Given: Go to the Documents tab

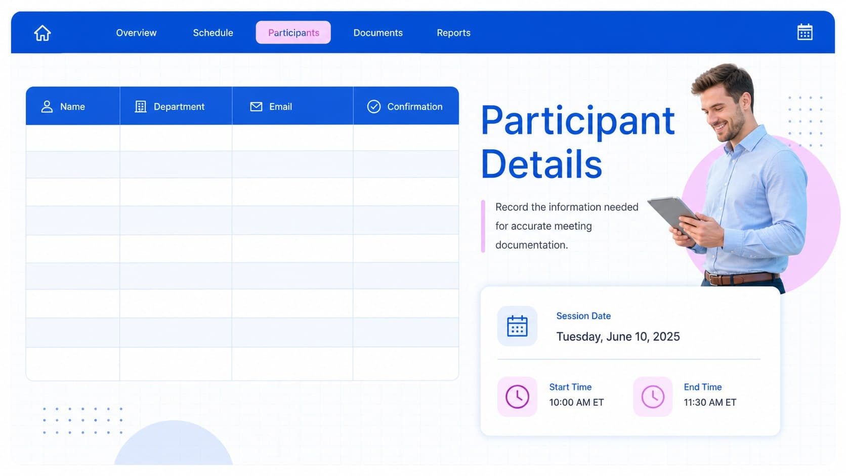Looking at the screenshot, I should 378,33.
